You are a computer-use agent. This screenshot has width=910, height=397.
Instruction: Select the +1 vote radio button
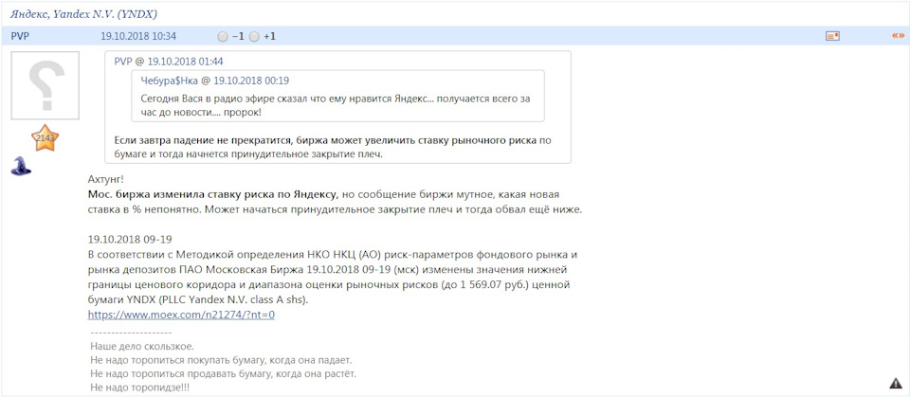pos(254,37)
